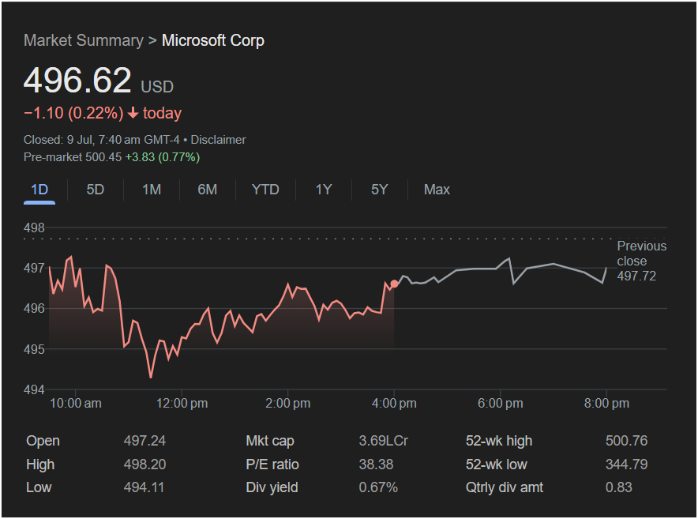Screen dimensions: 698x519
Task: Click the Previous close 497.72 label
Action: click(641, 261)
